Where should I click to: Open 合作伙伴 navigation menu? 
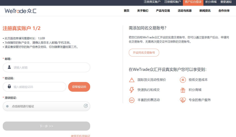click(x=224, y=11)
